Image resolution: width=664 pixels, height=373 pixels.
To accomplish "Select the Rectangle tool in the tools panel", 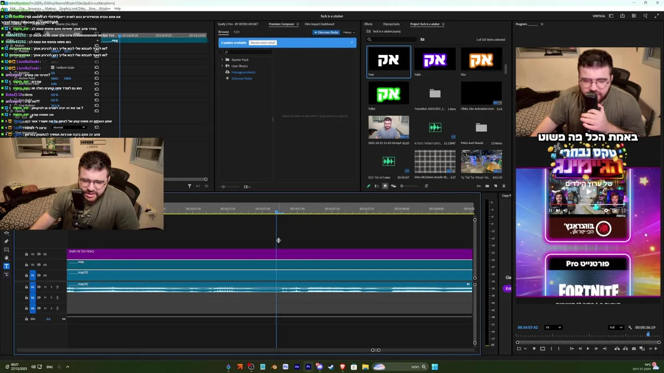I will tap(6, 250).
